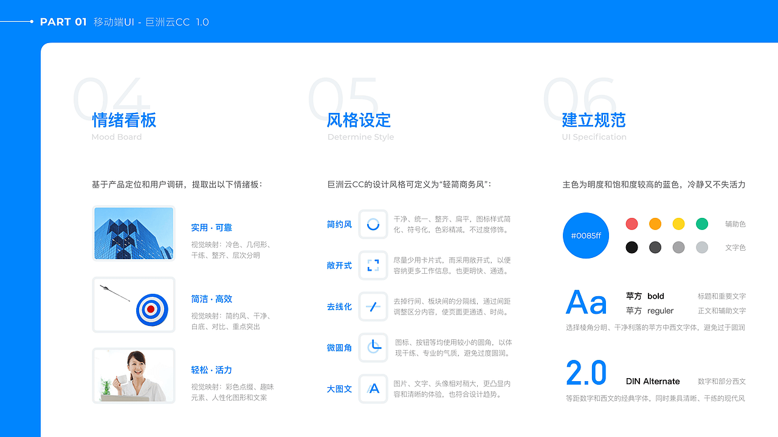Viewport: 778px width, 437px height.
Task: Click the 大图文 style label
Action: point(339,389)
